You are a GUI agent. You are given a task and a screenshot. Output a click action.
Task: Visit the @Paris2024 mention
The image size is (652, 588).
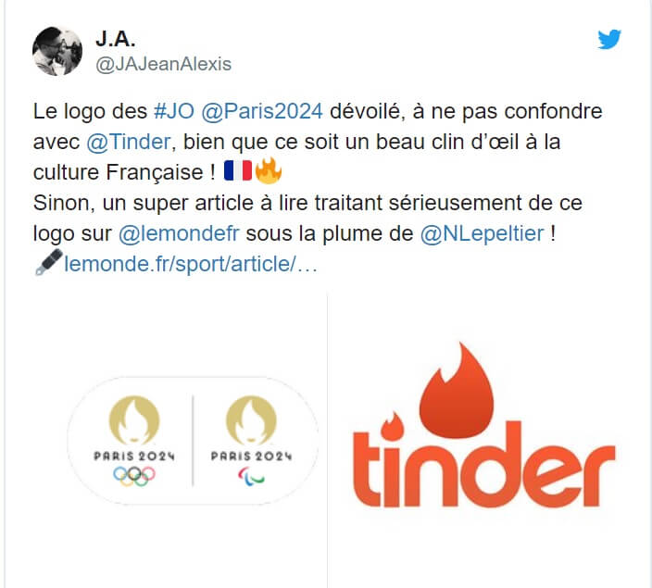(262, 111)
